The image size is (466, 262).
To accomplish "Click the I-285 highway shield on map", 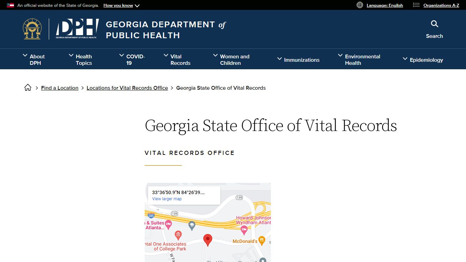I will [x=151, y=215].
